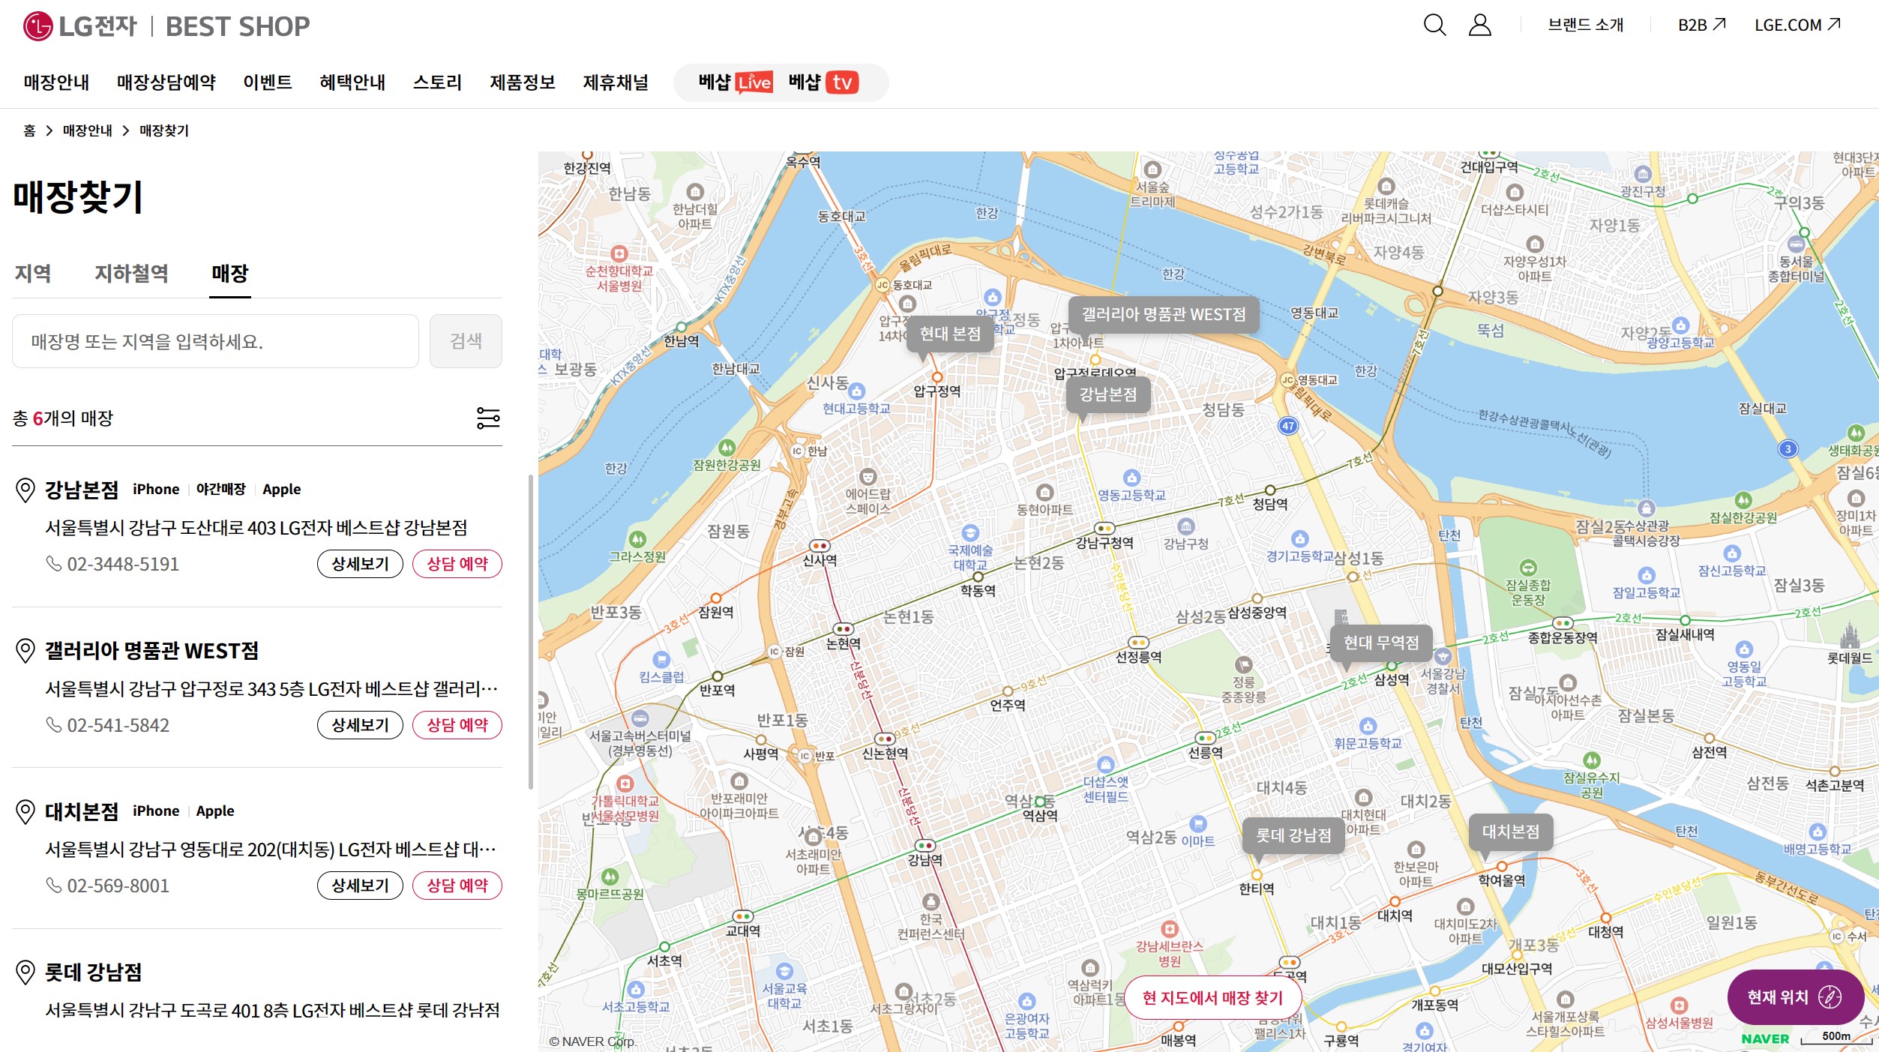Open the 스토리 menu
This screenshot has height=1052, width=1879.
[x=437, y=82]
